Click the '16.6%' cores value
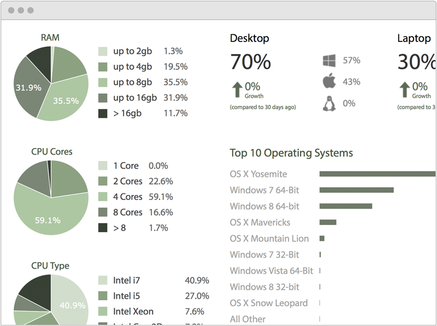 click(161, 212)
